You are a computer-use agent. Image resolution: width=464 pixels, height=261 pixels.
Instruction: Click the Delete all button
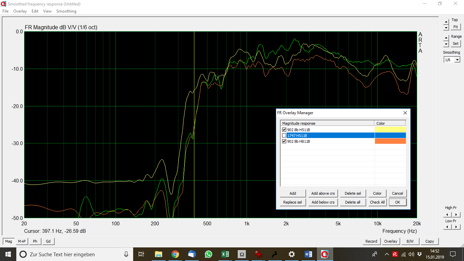click(x=353, y=202)
